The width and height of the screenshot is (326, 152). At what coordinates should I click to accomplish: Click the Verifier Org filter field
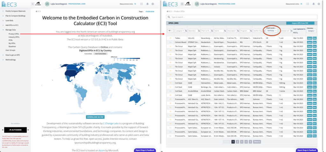[x=258, y=31]
